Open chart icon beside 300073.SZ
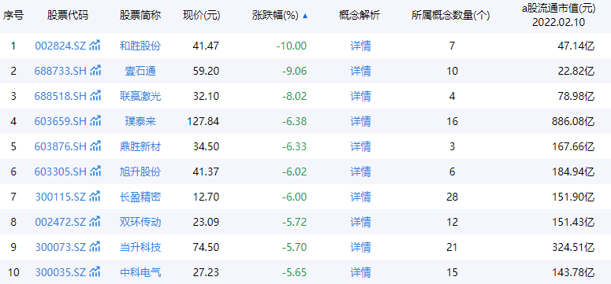Viewport: 611px width, 284px height. (95, 247)
